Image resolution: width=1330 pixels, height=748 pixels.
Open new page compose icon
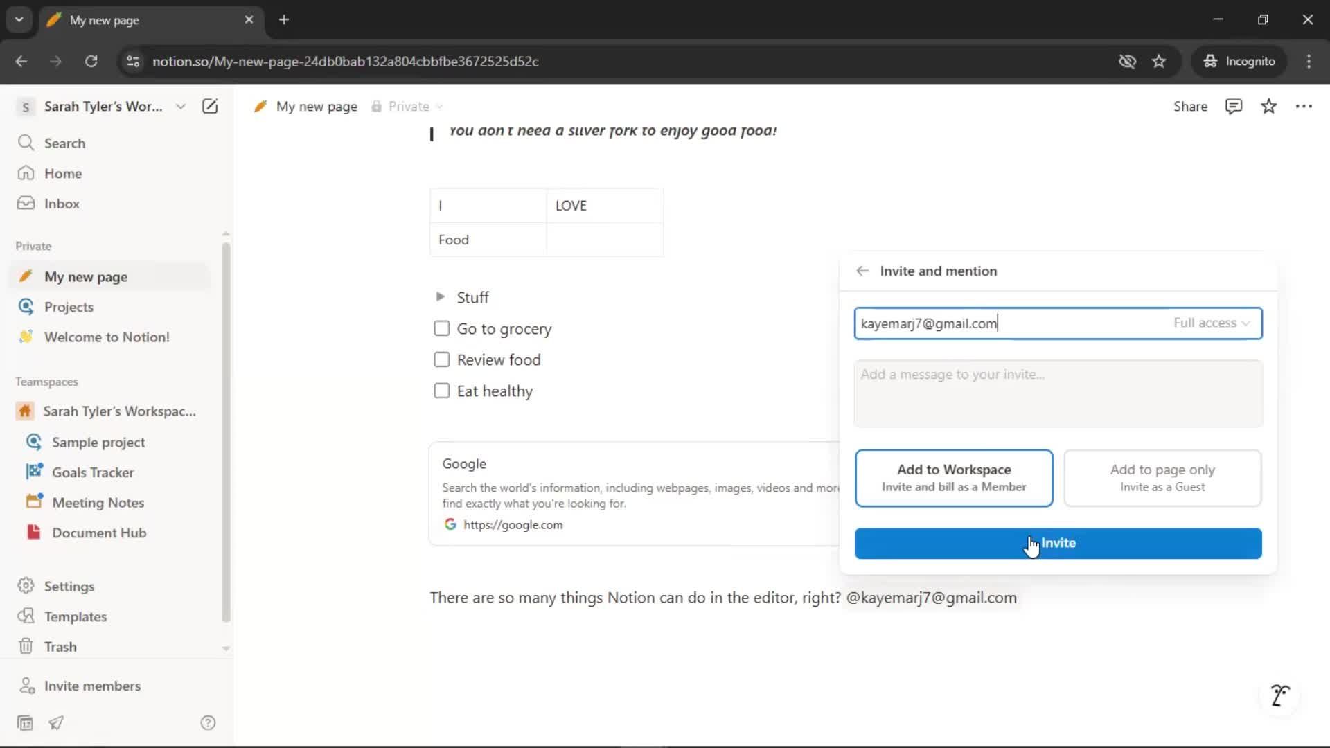coord(210,106)
